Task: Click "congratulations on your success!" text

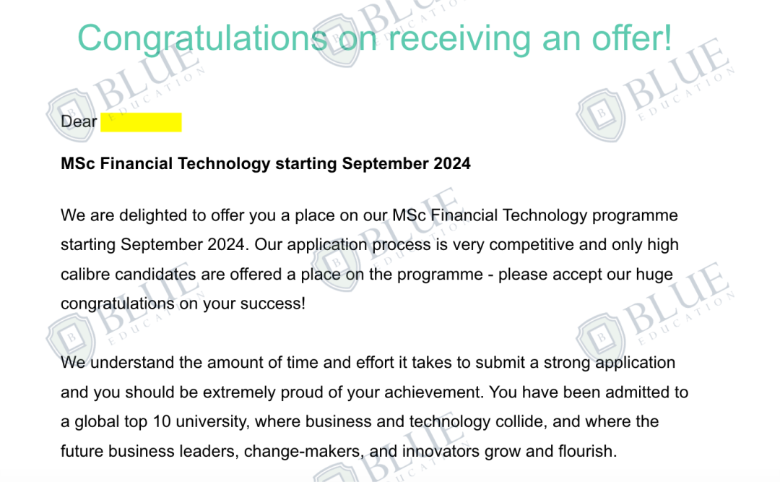Action: [x=183, y=304]
